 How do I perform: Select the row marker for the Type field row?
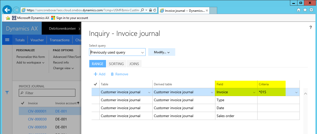pyautogui.click(x=95, y=100)
